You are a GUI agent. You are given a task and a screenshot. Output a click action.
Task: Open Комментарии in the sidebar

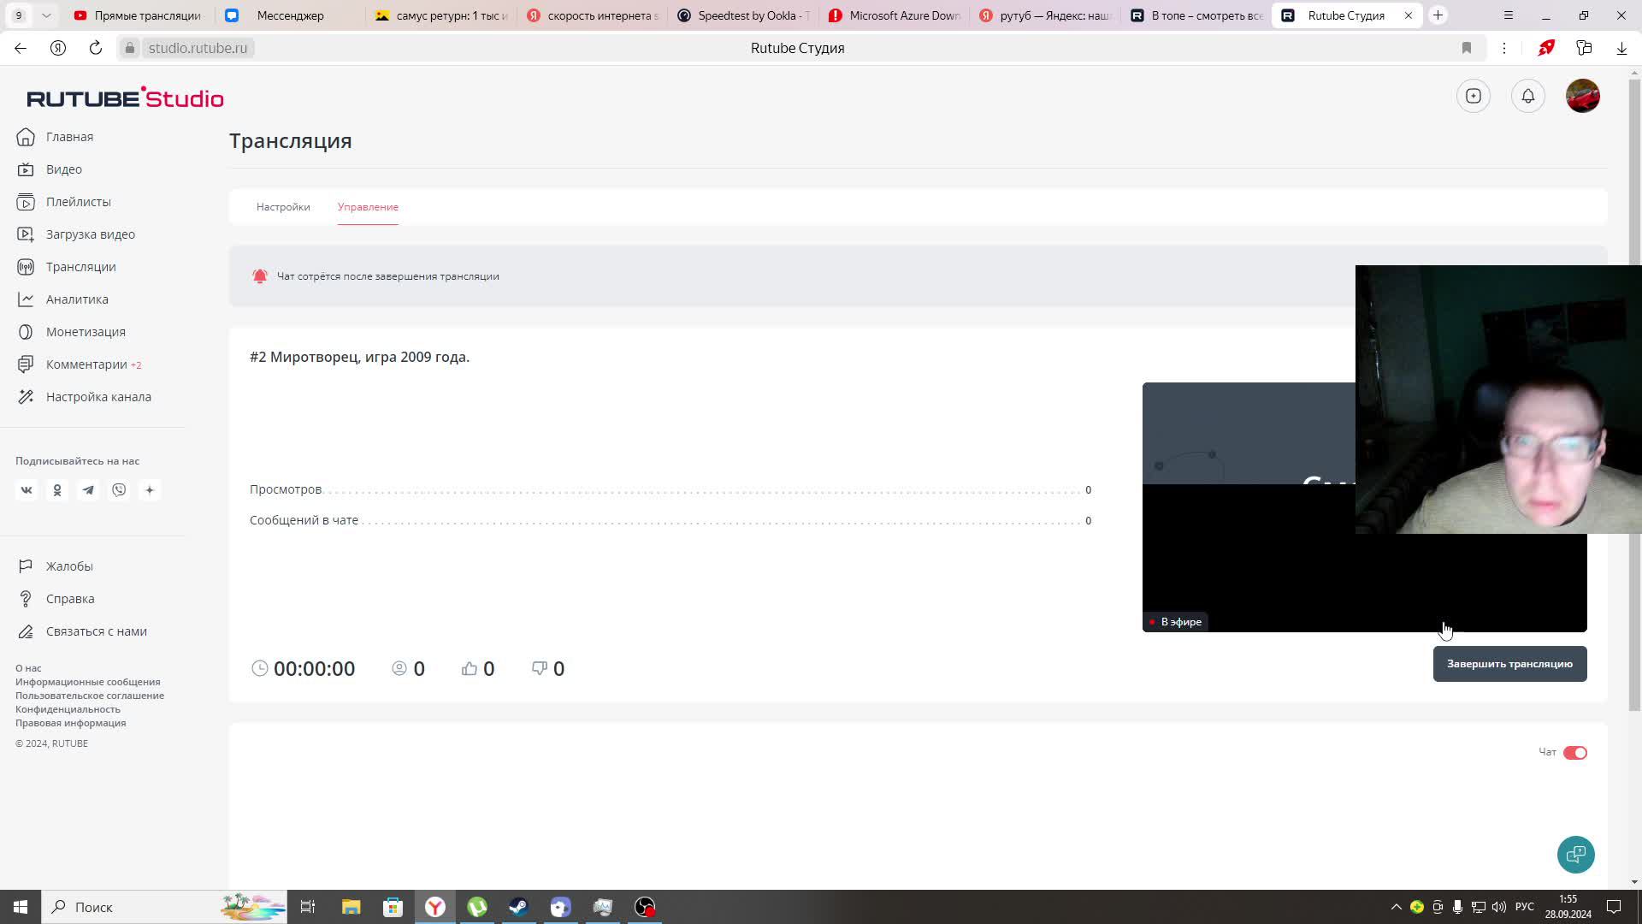[86, 364]
